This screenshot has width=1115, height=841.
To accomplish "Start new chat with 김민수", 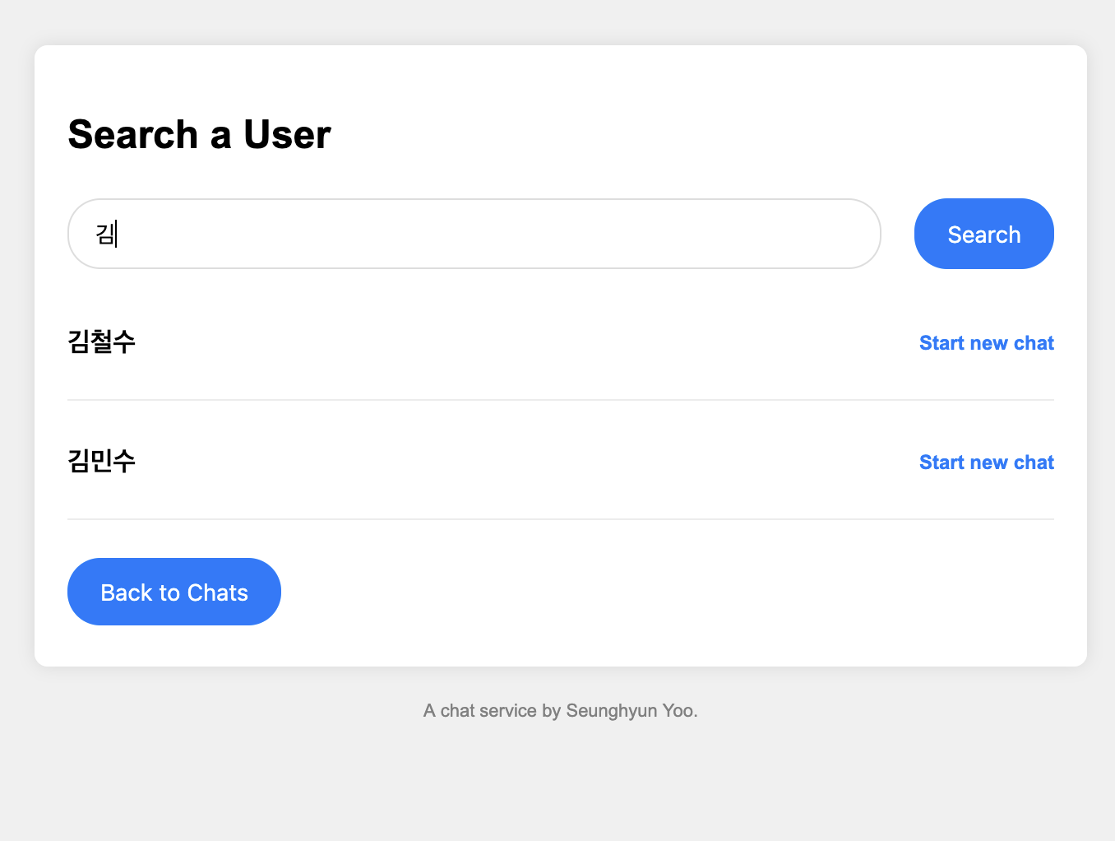I will click(986, 462).
